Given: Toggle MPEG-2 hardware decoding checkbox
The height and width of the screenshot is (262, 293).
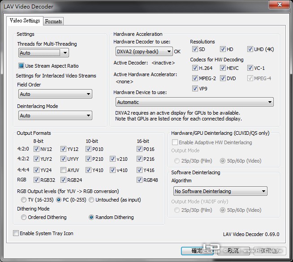Looking at the screenshot, I should (x=195, y=78).
